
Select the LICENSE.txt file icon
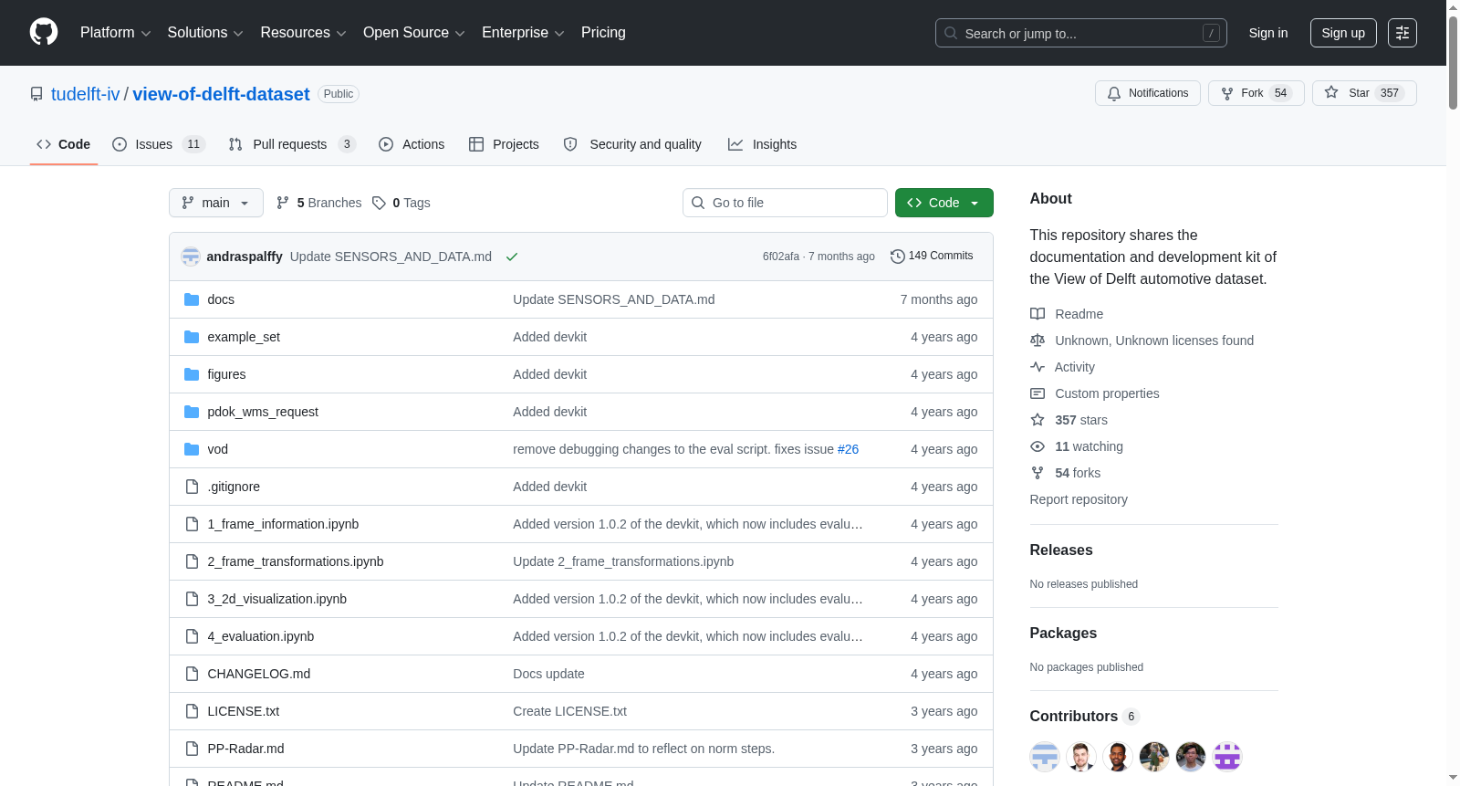192,711
